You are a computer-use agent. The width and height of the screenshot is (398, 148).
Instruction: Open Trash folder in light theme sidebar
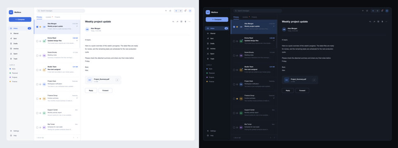tap(20, 59)
